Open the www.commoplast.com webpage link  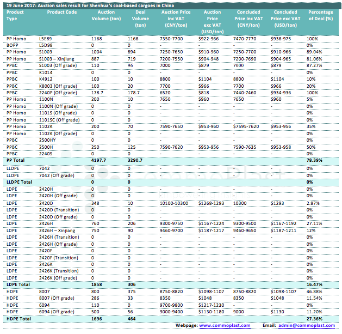(225, 325)
